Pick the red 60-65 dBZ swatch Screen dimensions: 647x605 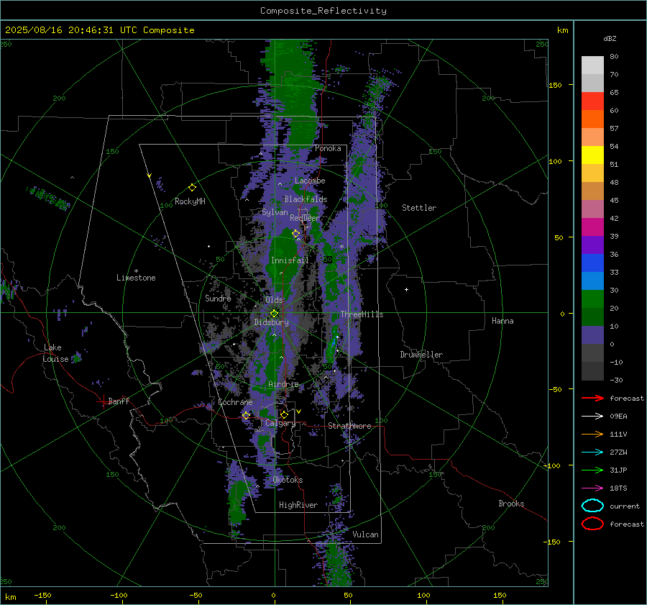coord(592,101)
